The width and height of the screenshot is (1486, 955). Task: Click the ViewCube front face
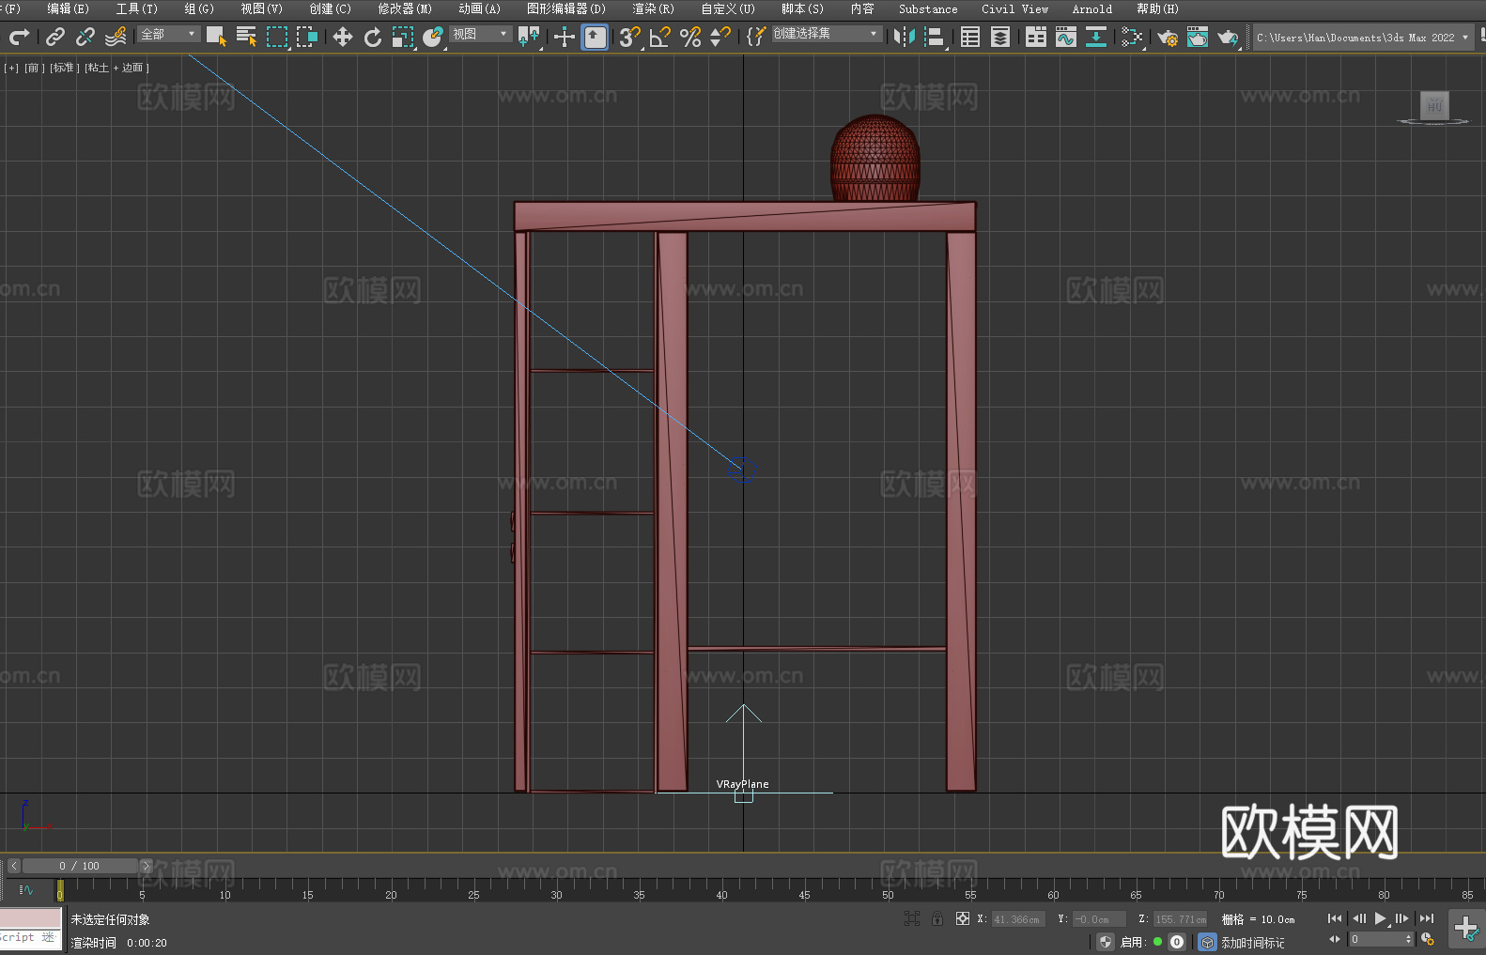[x=1433, y=105]
